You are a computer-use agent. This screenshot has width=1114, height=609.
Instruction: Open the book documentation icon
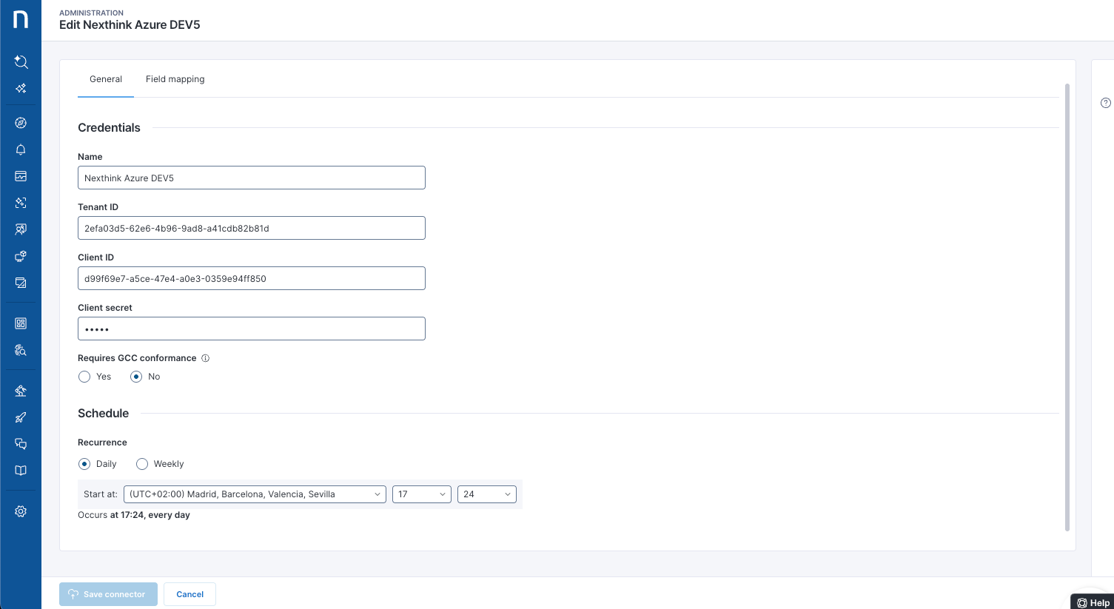21,471
